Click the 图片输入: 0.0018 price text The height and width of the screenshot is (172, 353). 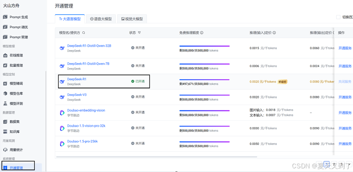(271, 110)
